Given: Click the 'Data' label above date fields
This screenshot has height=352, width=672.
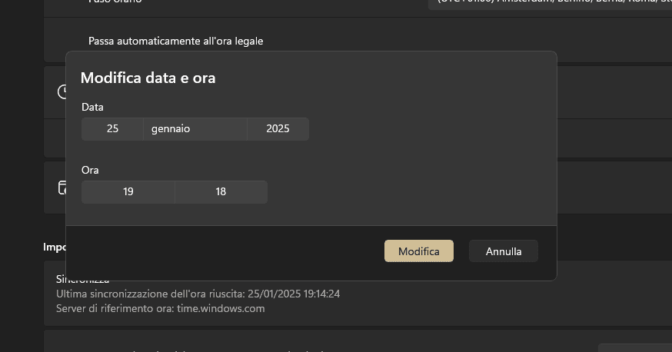Looking at the screenshot, I should tap(92, 107).
